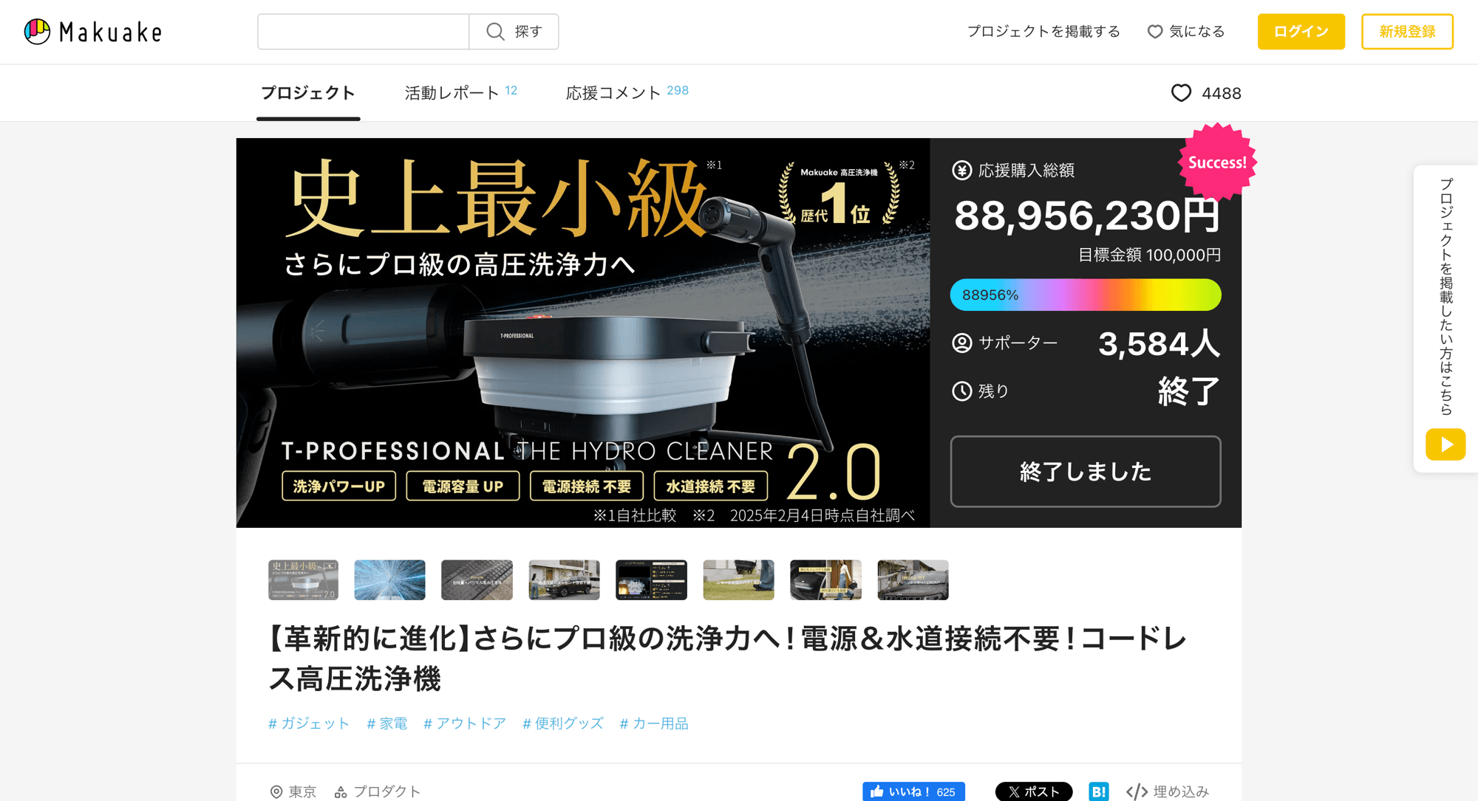Open the 埋め込み embed code icon
1478x801 pixels.
click(x=1137, y=791)
